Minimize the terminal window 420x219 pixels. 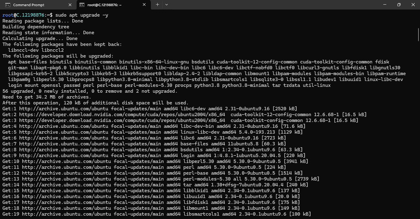click(x=381, y=5)
